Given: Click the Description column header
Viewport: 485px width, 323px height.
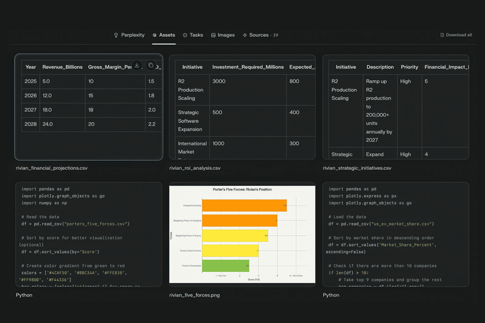Looking at the screenshot, I should pos(380,67).
